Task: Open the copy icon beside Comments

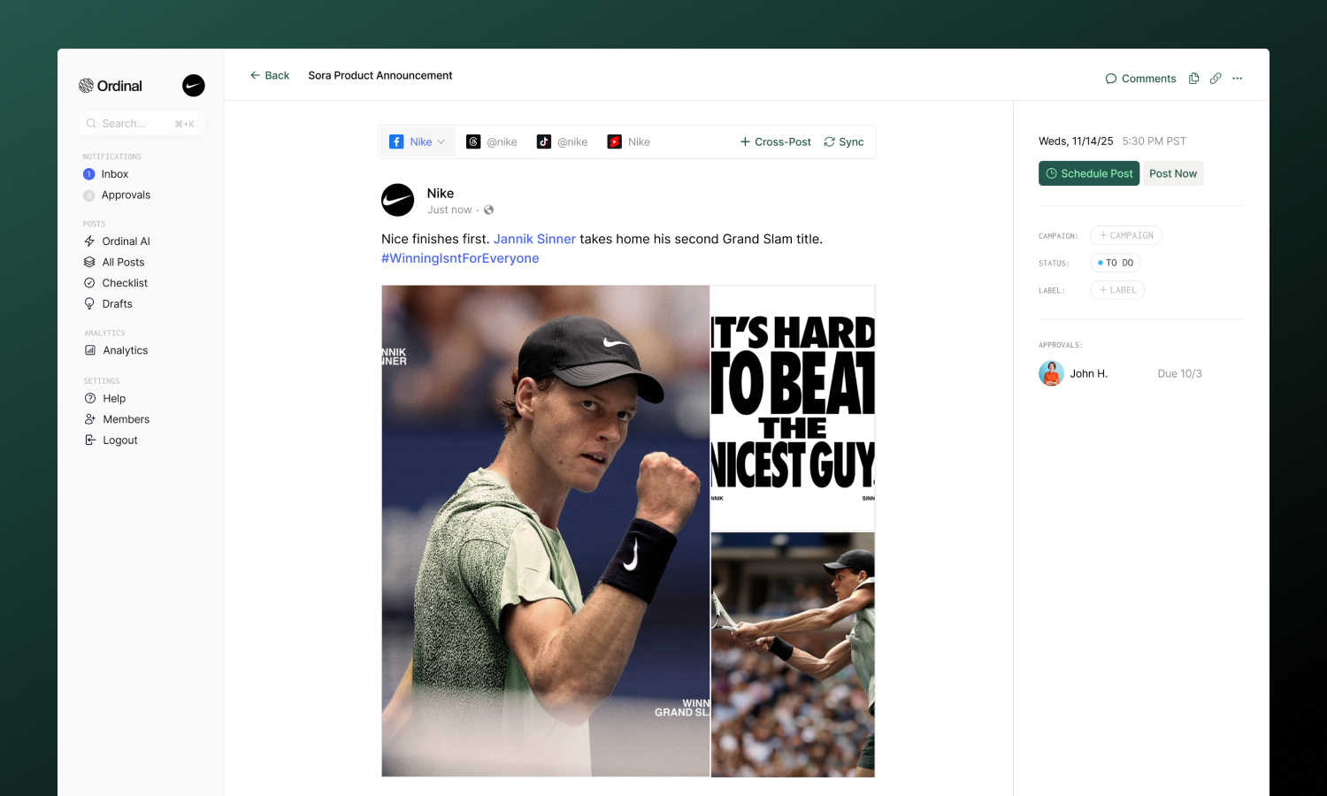Action: click(x=1193, y=79)
